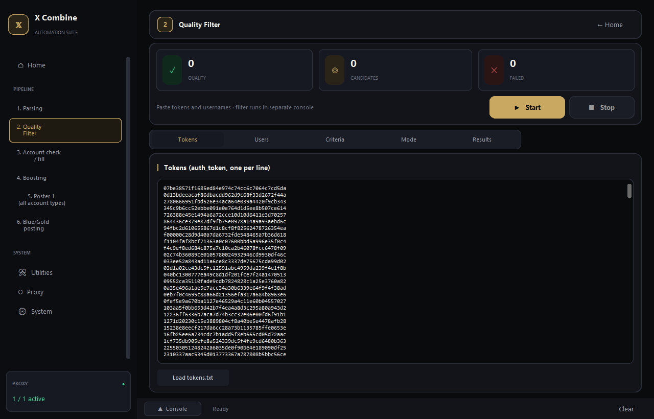Click the 'Tokens (auth_token, one per line)' heading
Screen dimensions: 654x419
tap(217, 168)
